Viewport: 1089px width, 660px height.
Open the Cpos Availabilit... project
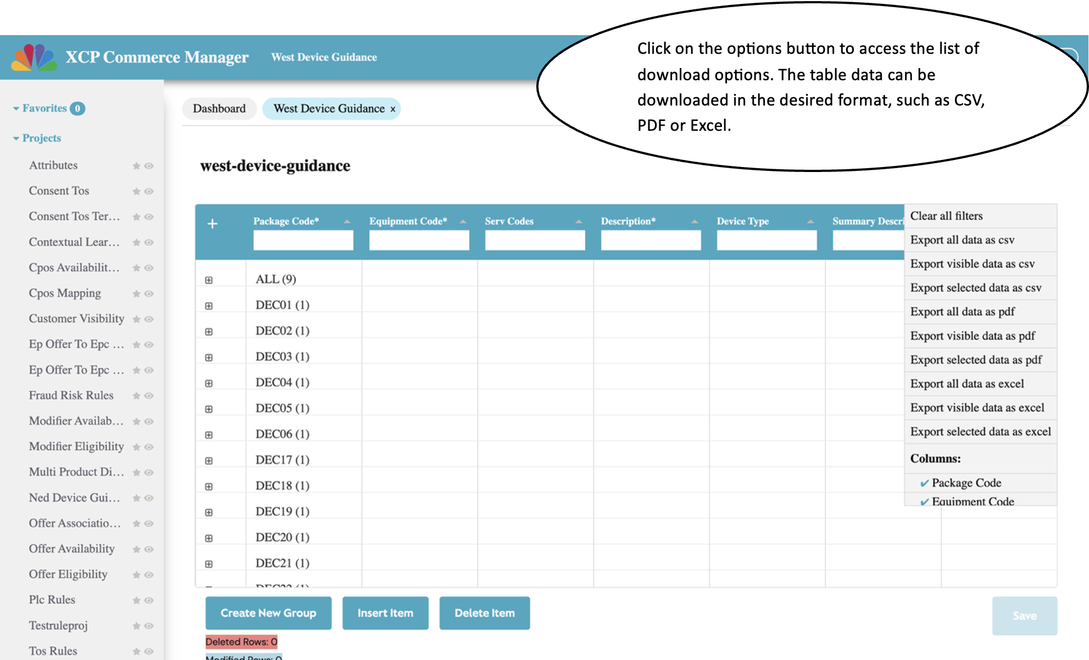click(74, 268)
